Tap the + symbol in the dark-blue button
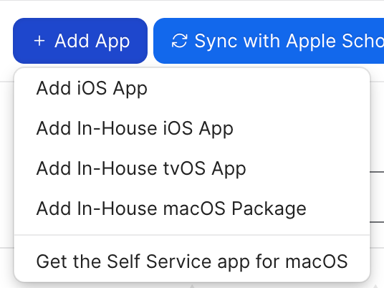The height and width of the screenshot is (288, 384). tap(39, 41)
